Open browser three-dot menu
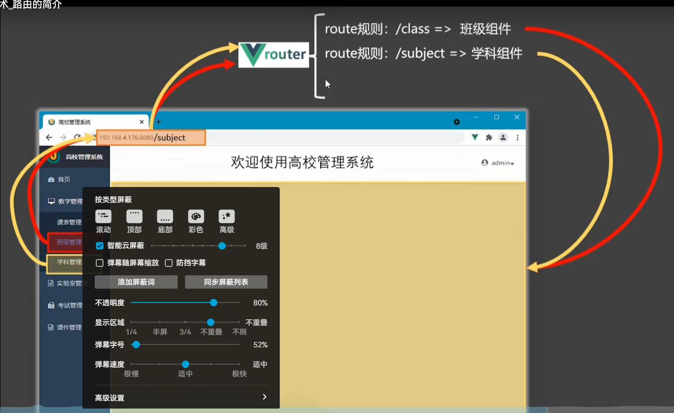Screen dimensions: 674x413 tap(518, 138)
